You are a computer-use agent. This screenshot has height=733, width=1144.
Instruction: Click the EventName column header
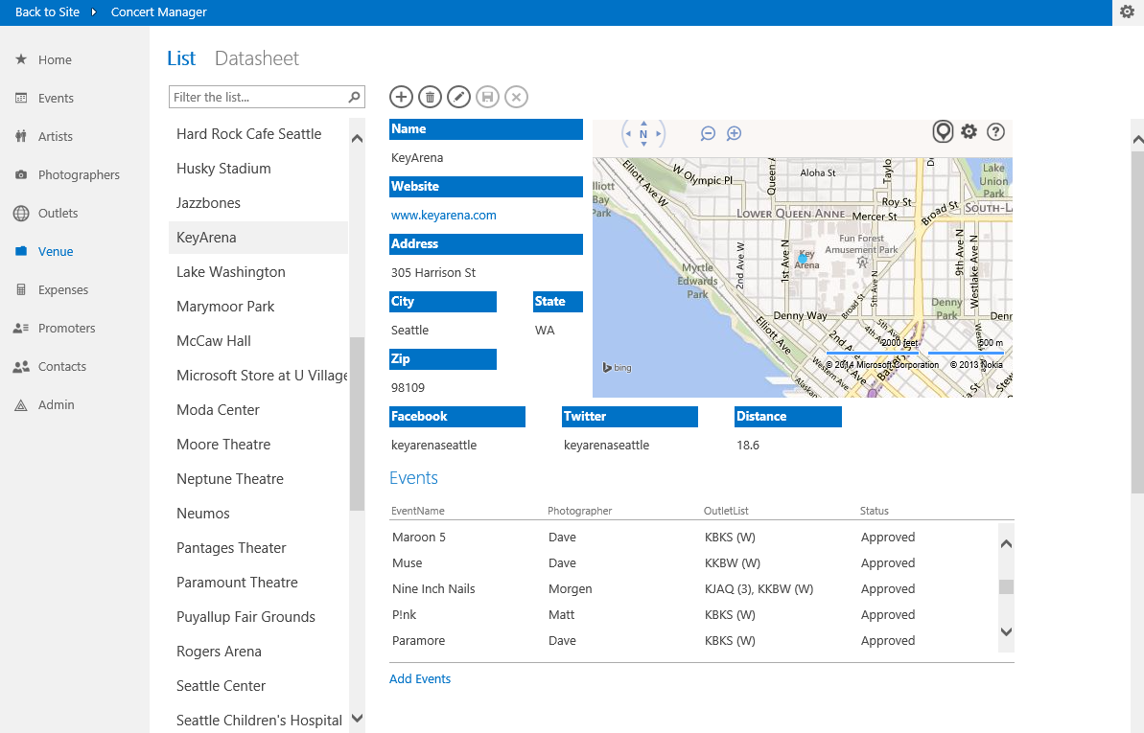coord(417,512)
